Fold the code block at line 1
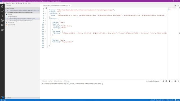The width and height of the screenshot is (180, 101). (x=45, y=8)
